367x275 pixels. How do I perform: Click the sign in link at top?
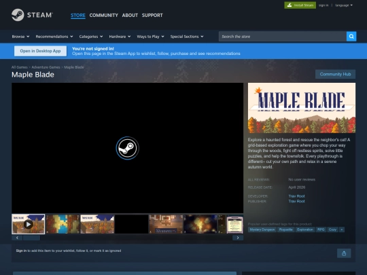click(324, 5)
